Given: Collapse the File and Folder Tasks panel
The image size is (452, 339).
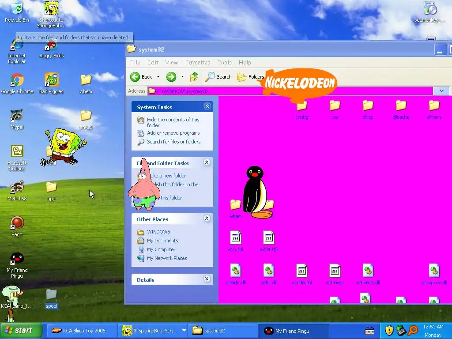Looking at the screenshot, I should [207, 162].
